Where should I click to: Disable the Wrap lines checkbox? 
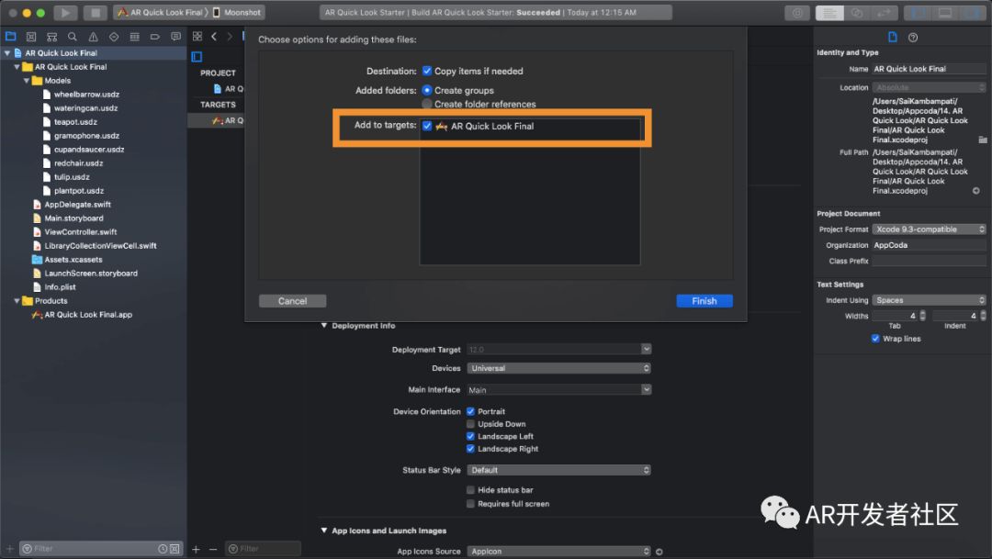coord(875,339)
